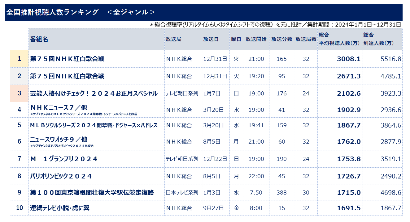Viewport: 410px width, 222px height.
Task: Click 連続テレビ小説・虎に翼 program name
Action: tap(60, 208)
